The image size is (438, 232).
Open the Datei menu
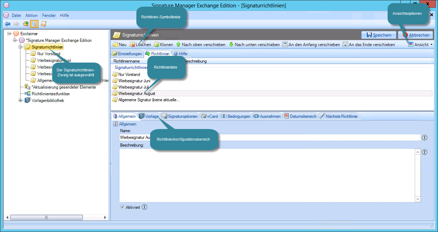coord(16,15)
